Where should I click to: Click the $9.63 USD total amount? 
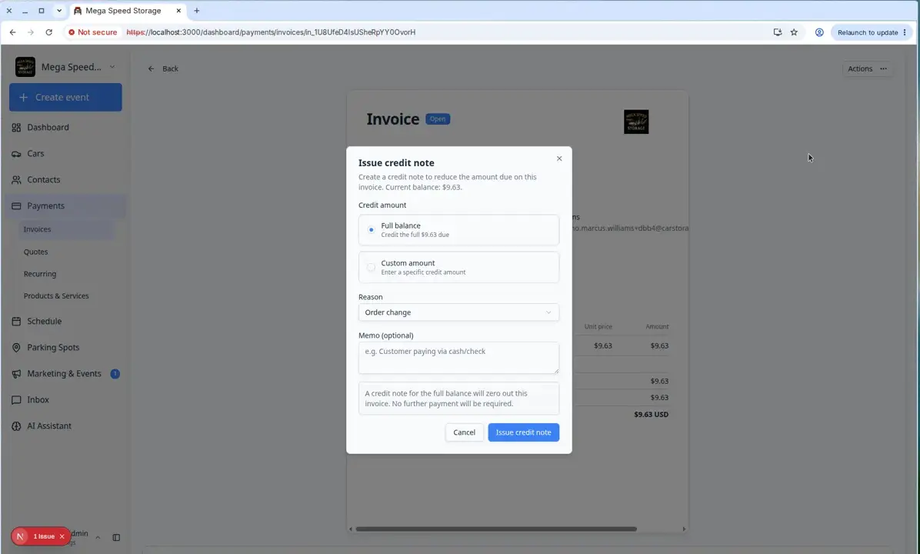click(651, 414)
